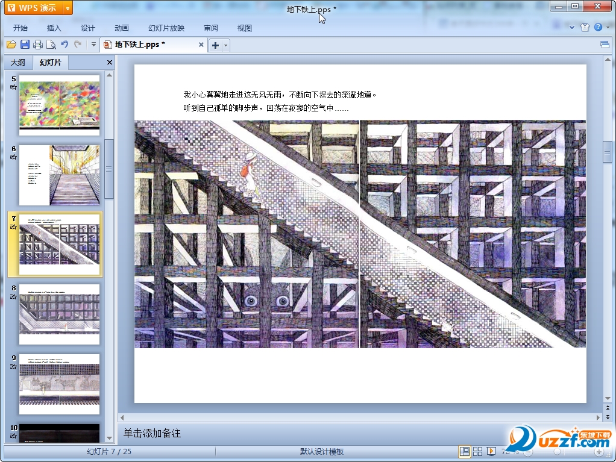
Task: Save the presentation with the floppy disk icon
Action: coord(25,45)
